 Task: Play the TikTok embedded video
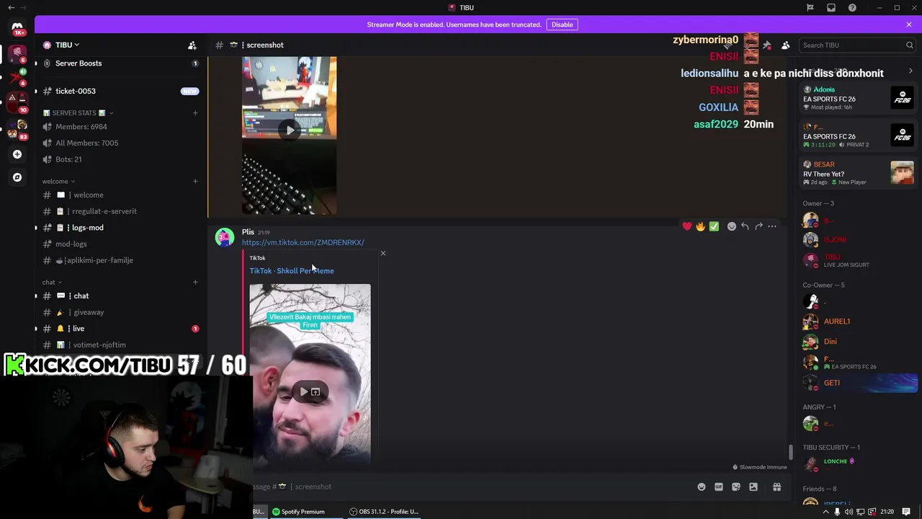(x=304, y=392)
